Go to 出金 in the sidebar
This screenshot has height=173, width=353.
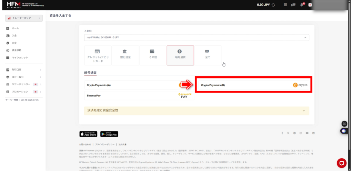point(14,43)
